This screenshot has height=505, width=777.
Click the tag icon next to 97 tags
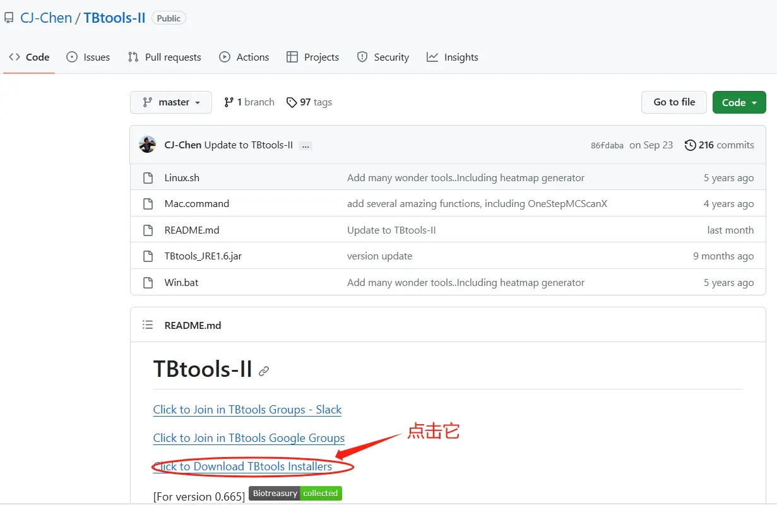tap(291, 102)
